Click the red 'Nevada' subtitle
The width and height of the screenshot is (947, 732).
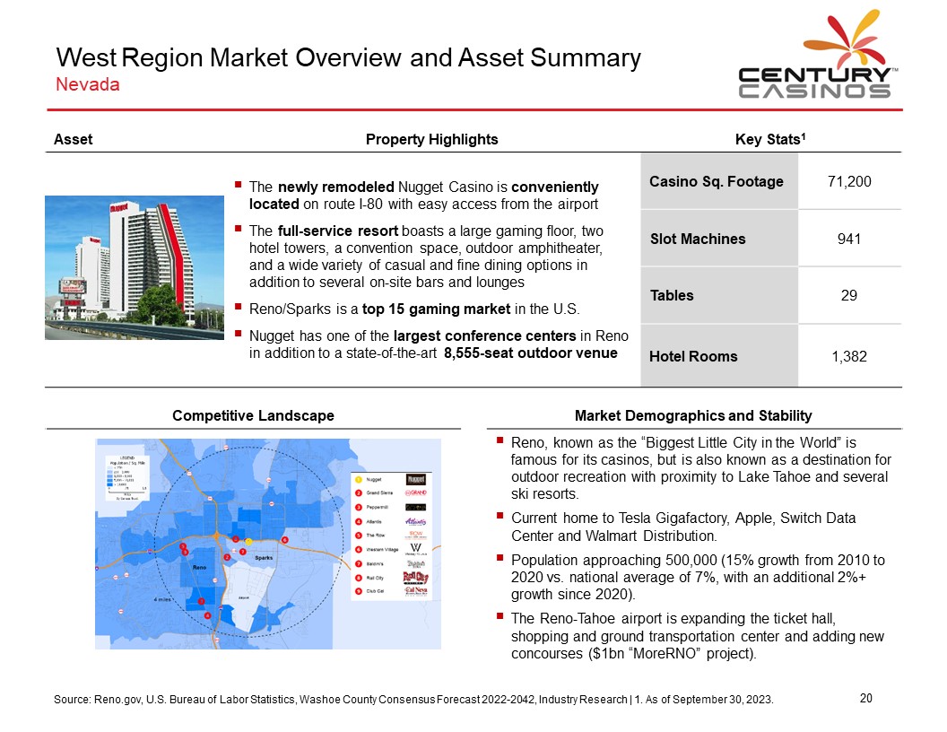88,84
